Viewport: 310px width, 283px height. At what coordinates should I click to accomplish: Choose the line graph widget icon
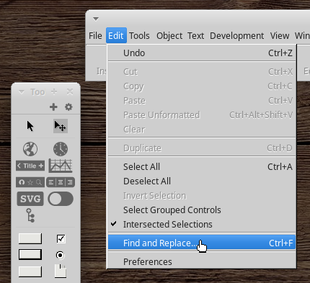click(x=61, y=166)
